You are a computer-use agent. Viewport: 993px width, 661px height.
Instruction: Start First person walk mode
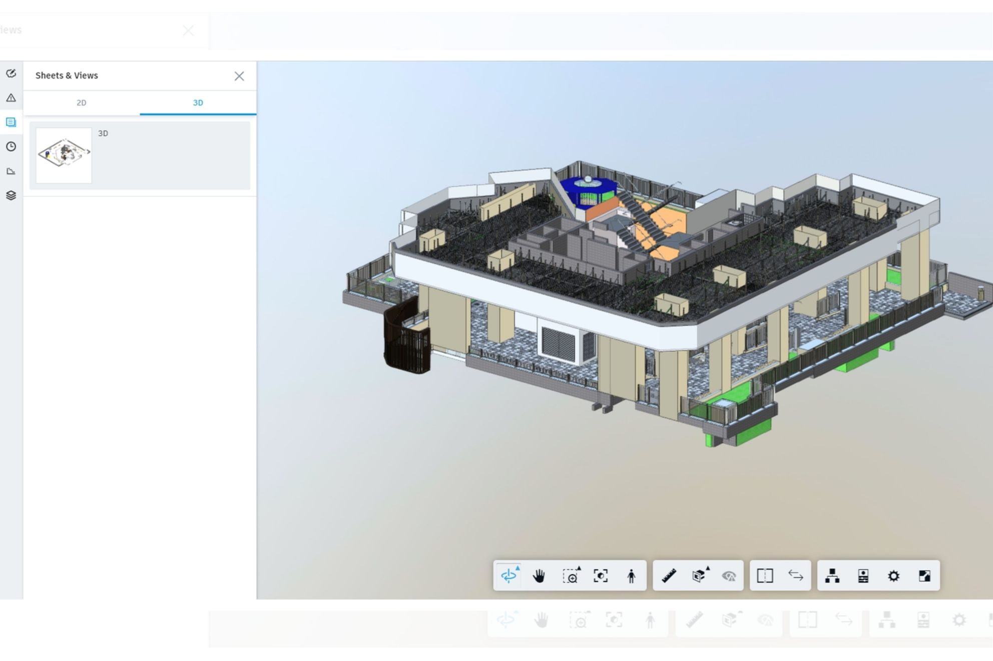631,576
